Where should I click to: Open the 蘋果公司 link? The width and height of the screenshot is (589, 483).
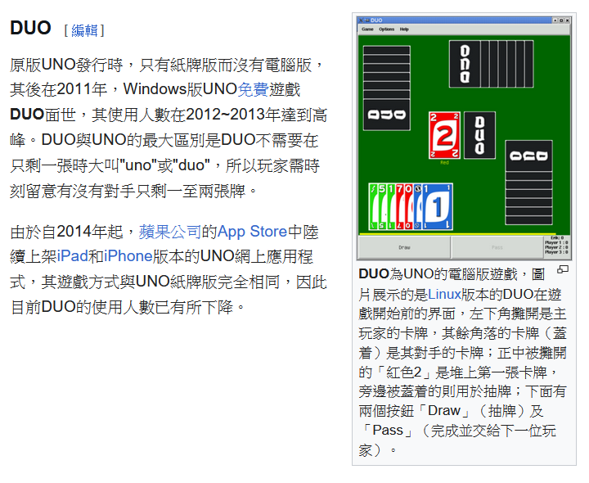pos(170,232)
